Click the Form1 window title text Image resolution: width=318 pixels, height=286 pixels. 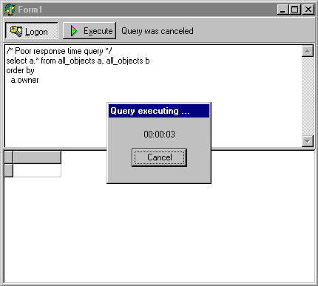[30, 10]
